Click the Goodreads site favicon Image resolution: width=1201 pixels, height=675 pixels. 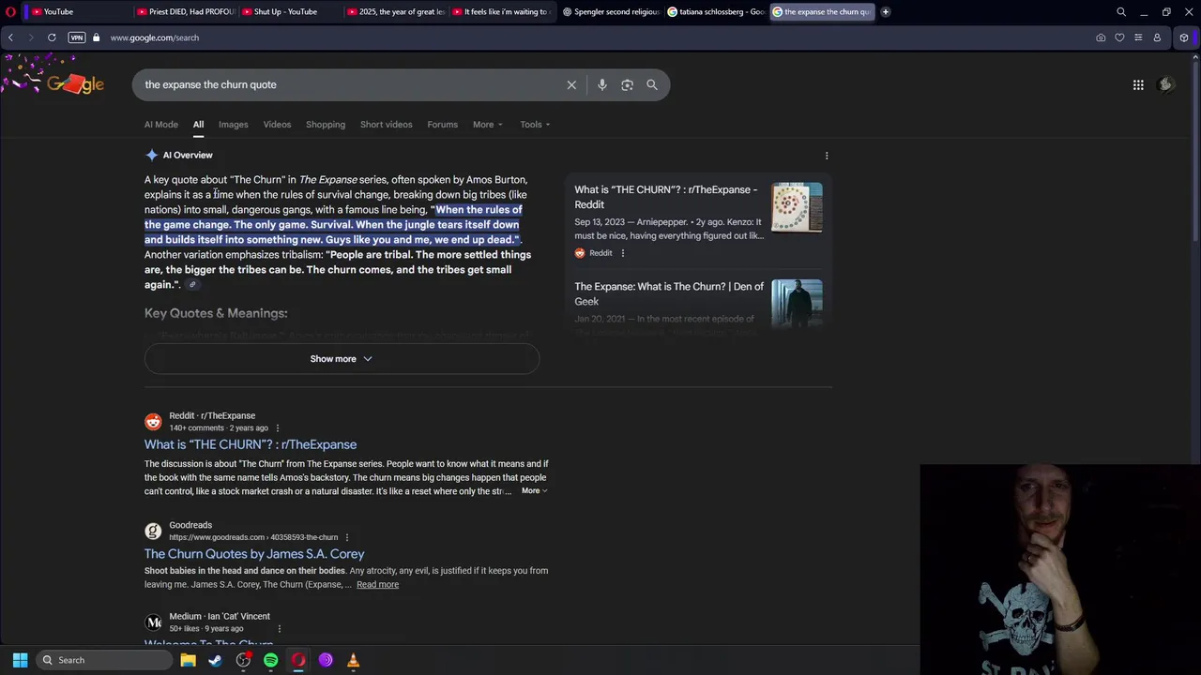[x=153, y=532]
